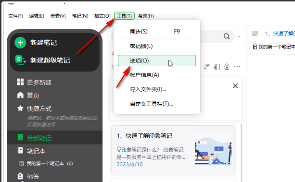Click the 笔记本 notebook icon

pos(20,150)
